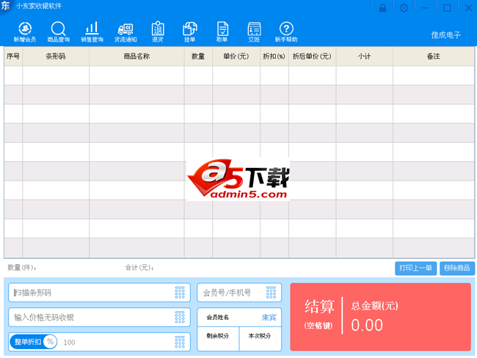Click the 合计(元) total label
This screenshot has height=358, width=477.
[x=139, y=268]
